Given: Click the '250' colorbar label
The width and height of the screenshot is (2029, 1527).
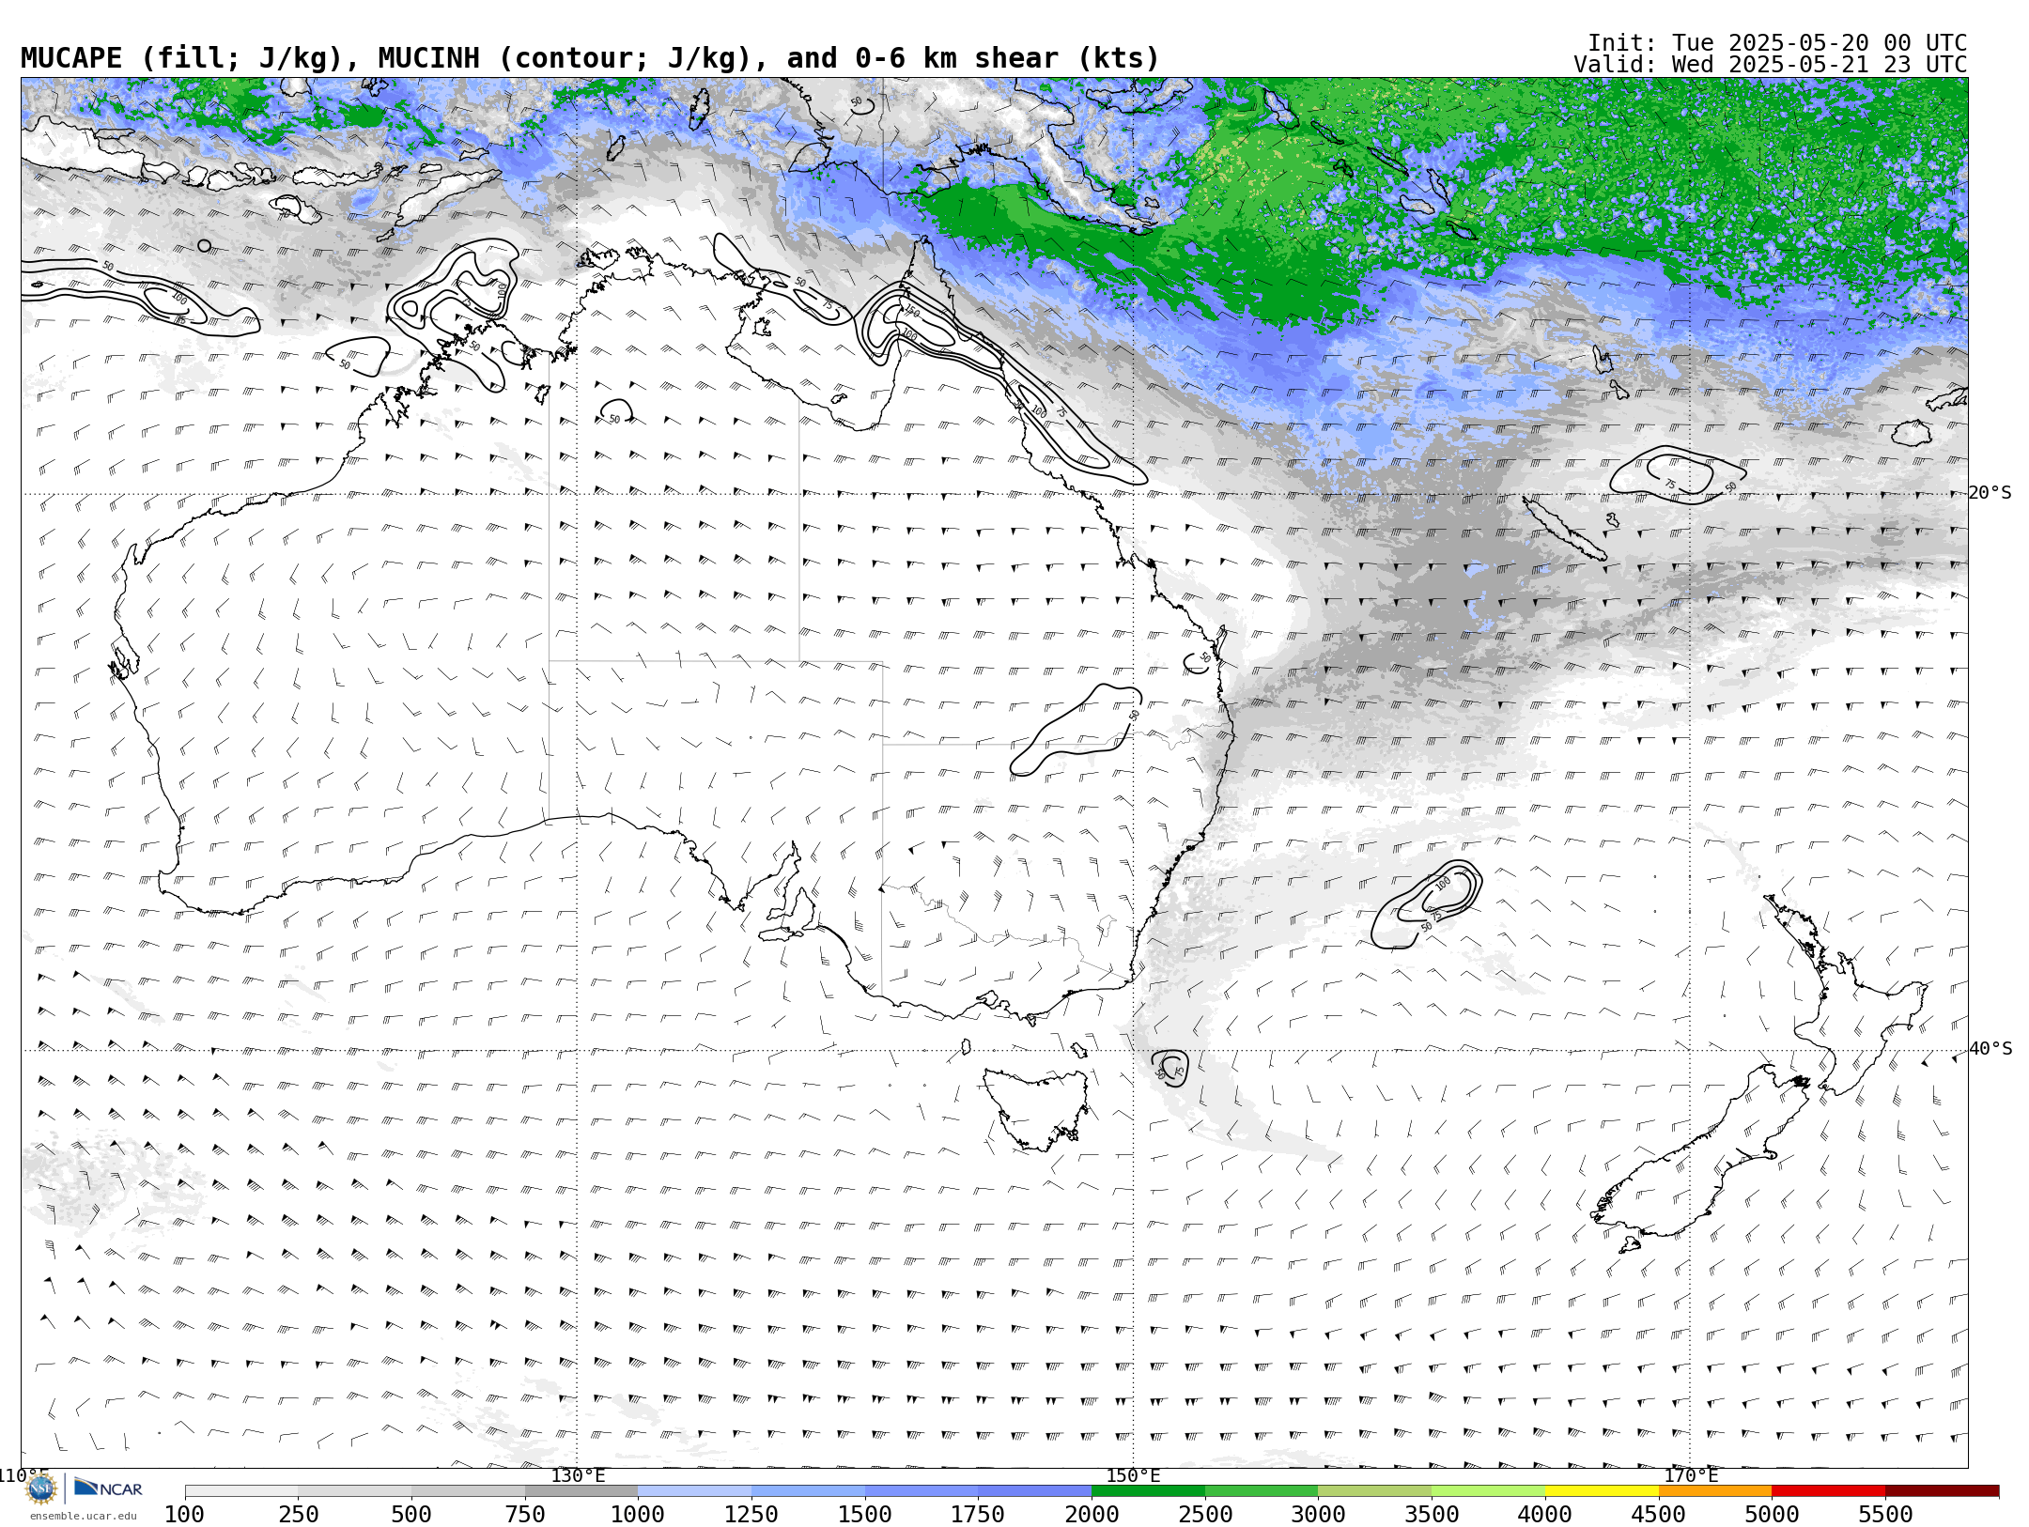Looking at the screenshot, I should (x=299, y=1515).
